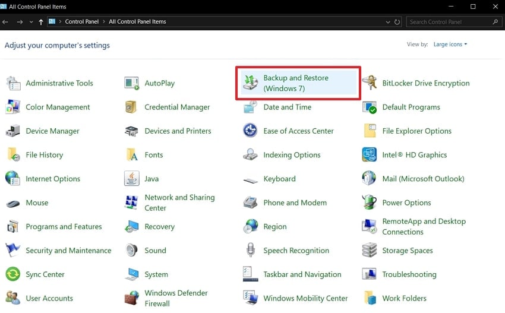
Task: Click the Work Folders icon
Action: (x=370, y=298)
